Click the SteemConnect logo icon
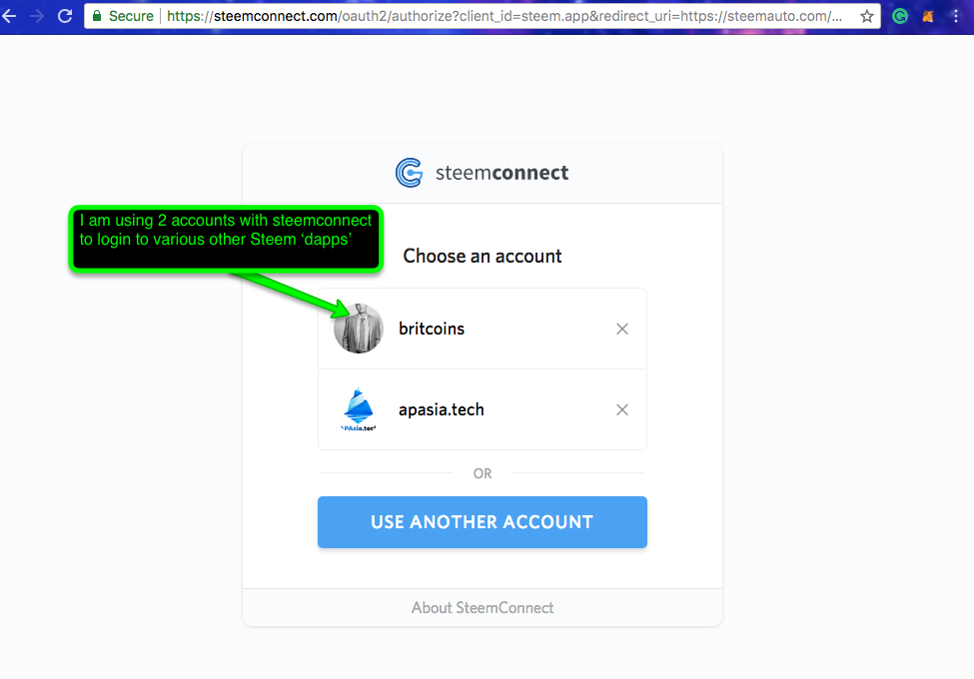This screenshot has width=974, height=679. coord(409,173)
